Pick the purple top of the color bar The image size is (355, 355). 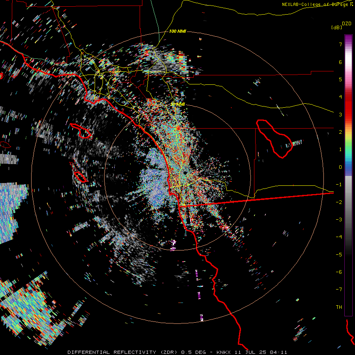[x=348, y=39]
